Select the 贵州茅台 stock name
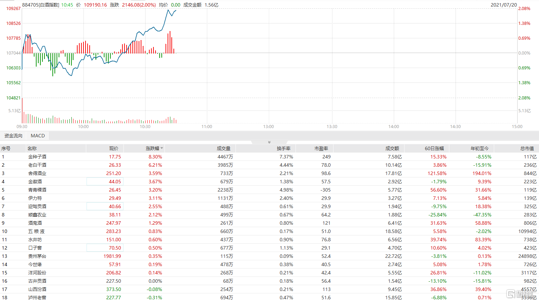The image size is (539, 301). (x=37, y=256)
